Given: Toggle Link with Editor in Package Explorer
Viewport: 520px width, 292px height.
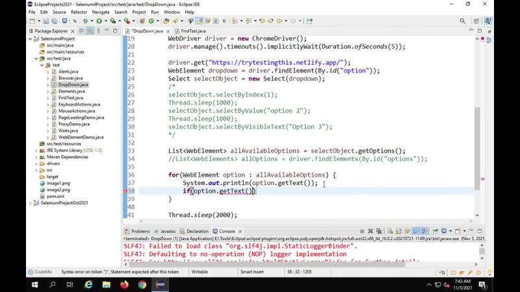Looking at the screenshot, I should [x=90, y=30].
